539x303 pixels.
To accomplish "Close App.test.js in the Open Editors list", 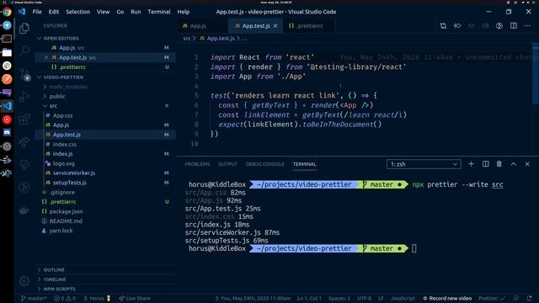I will 46,57.
